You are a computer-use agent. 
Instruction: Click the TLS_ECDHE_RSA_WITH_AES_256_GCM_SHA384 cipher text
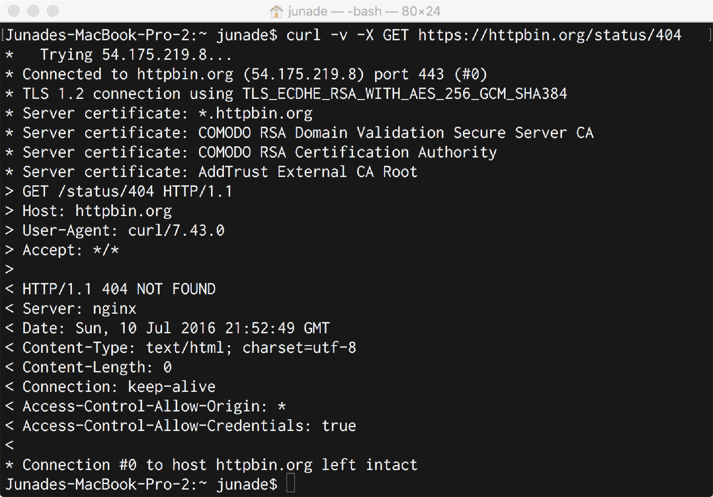tap(404, 94)
